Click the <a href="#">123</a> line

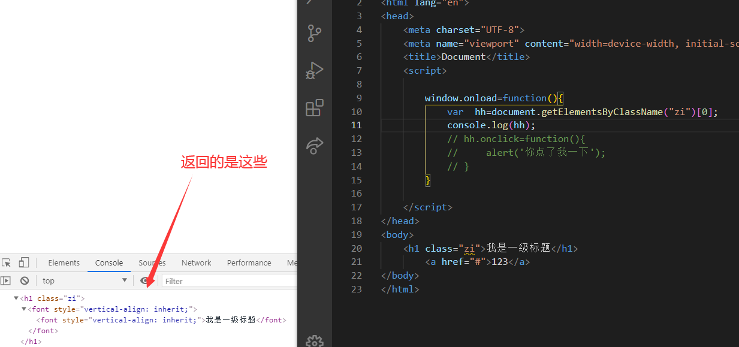click(478, 262)
